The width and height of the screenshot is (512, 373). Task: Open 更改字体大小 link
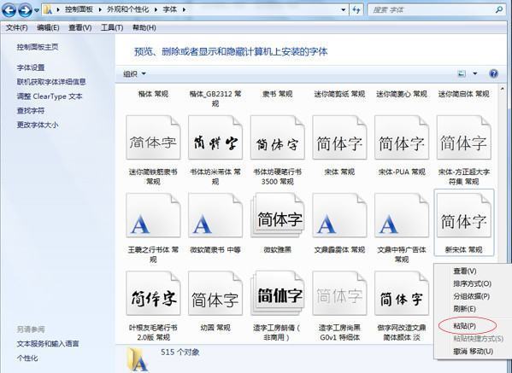38,125
